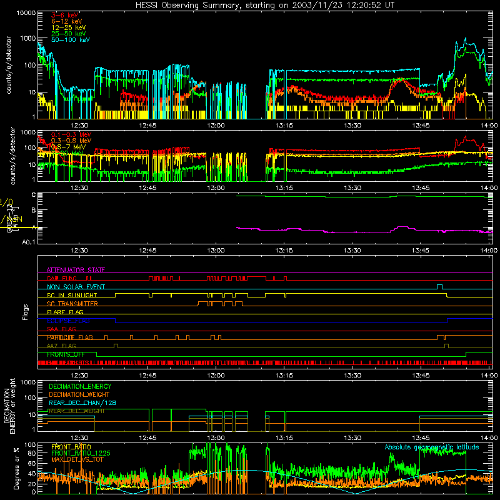This screenshot has width=500, height=500.
Task: Click the 'FRONTS_OFF' flag label
Action: point(66,354)
